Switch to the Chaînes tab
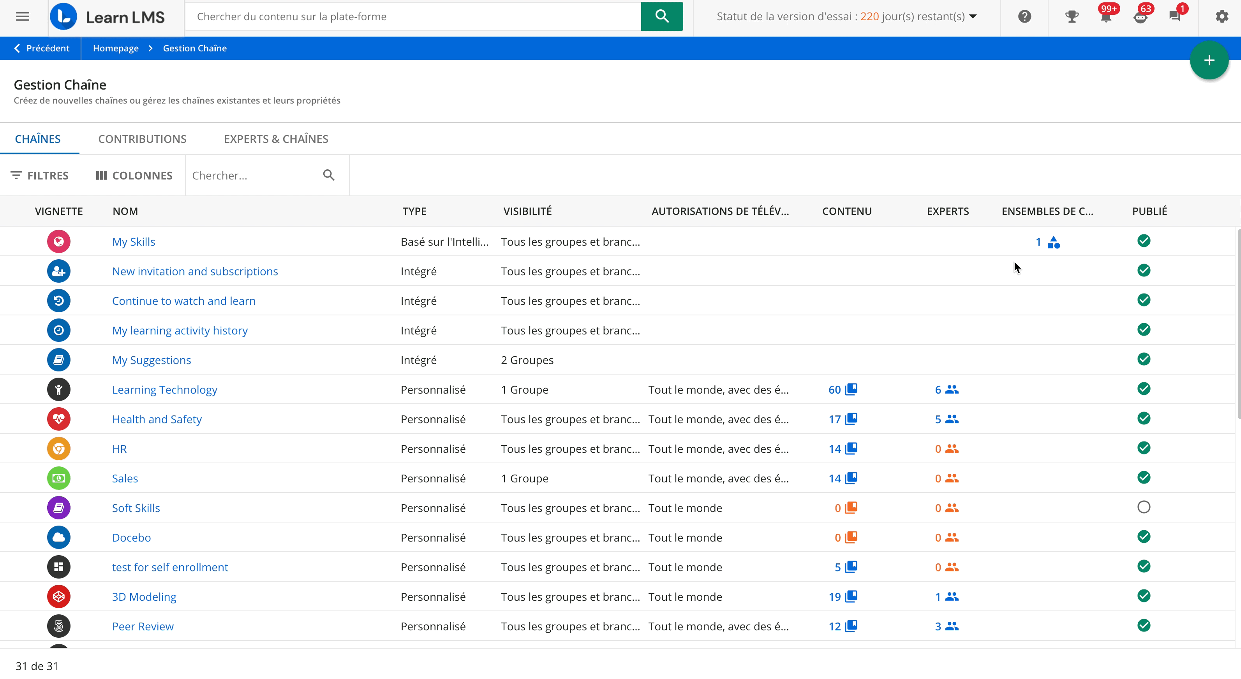Image resolution: width=1241 pixels, height=679 pixels. (x=37, y=139)
